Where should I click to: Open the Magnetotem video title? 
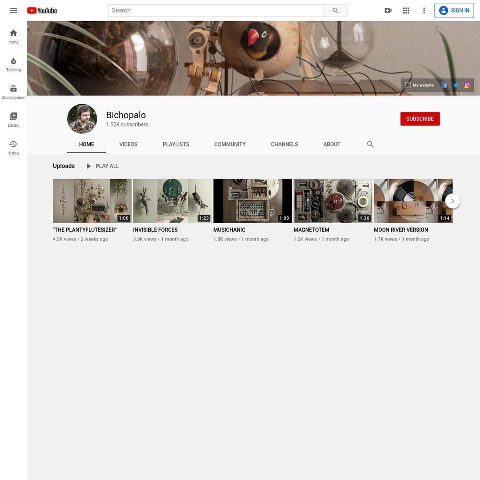(x=312, y=230)
